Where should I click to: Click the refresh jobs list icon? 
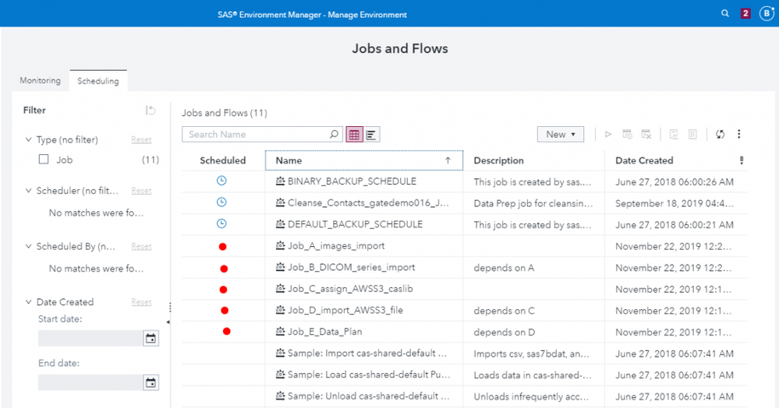(x=720, y=135)
